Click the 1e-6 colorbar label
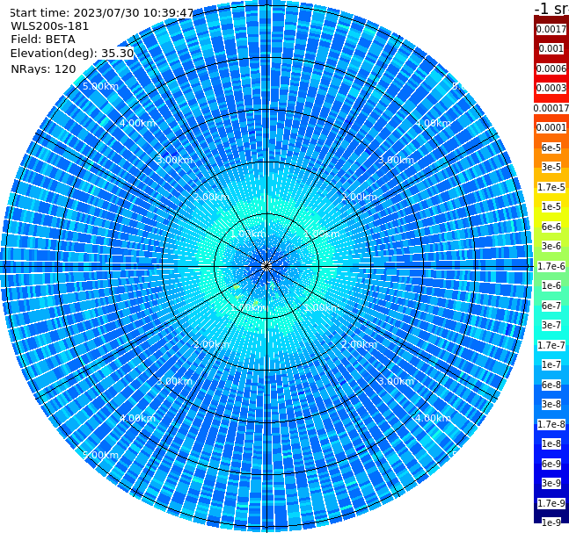This screenshot has height=533, width=569. [x=551, y=285]
